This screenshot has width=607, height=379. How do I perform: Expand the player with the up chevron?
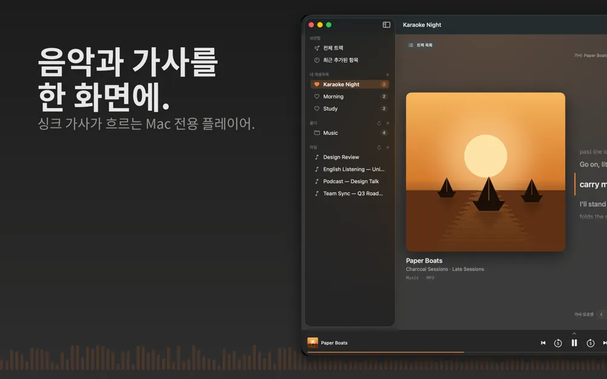pyautogui.click(x=574, y=334)
